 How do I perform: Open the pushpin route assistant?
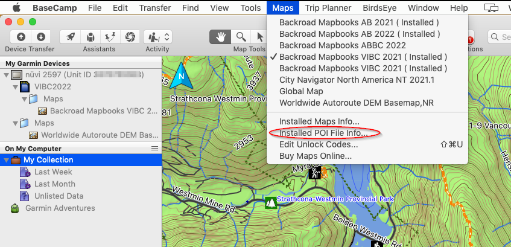[110, 37]
